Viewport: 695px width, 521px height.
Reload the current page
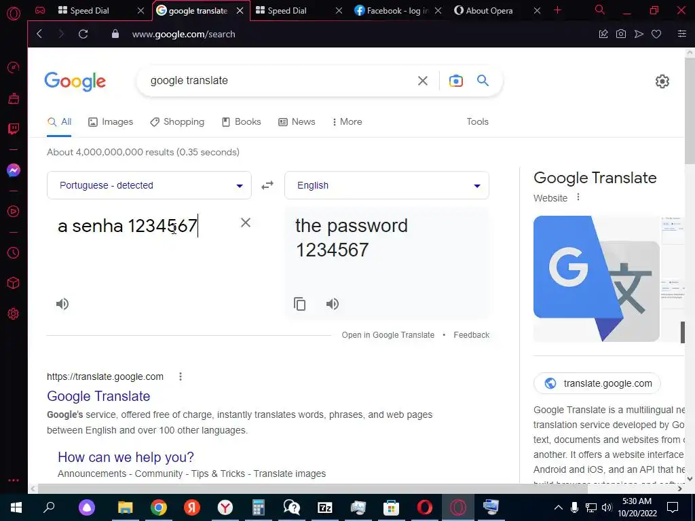83,34
